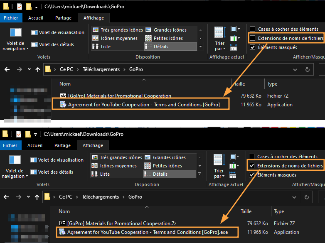Select 'Agreement for YouTube Cooperation...[GoPro].exe' file
The height and width of the screenshot is (243, 325).
tap(143, 232)
